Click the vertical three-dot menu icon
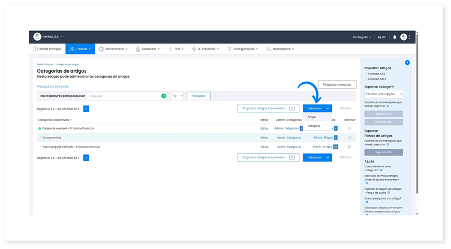Screen dimensions: 451x249 (x=410, y=37)
